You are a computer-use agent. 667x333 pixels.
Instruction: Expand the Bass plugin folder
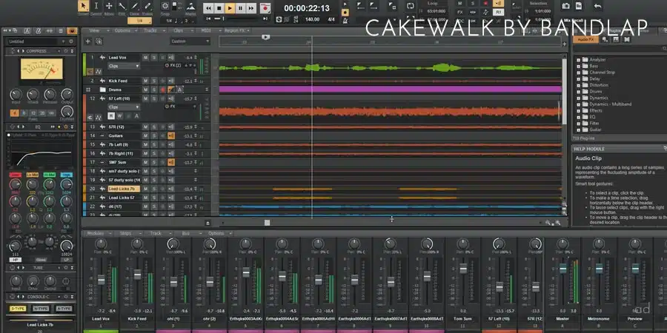click(x=579, y=67)
